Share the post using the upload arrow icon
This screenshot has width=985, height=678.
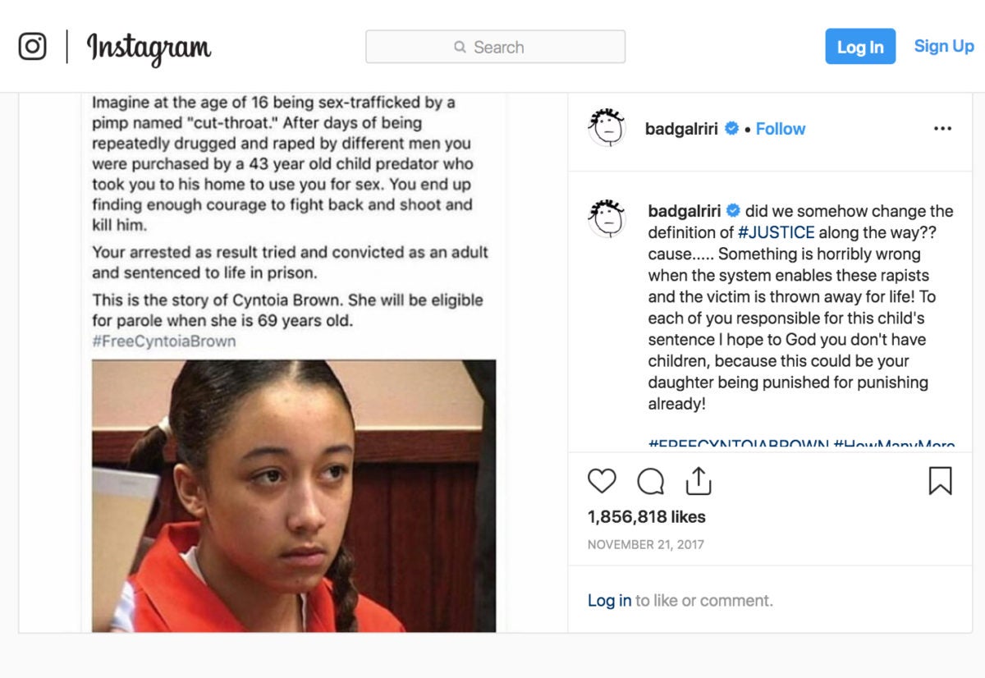coord(698,481)
